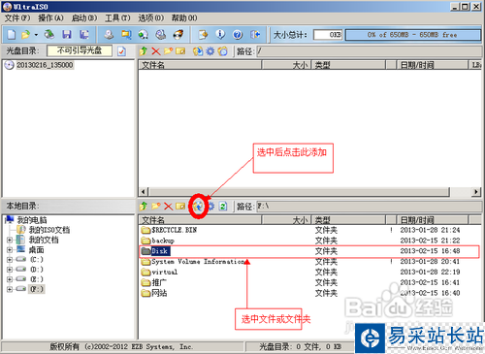This screenshot has width=485, height=354.
Task: Click the local path field F:\
Action: (370, 207)
